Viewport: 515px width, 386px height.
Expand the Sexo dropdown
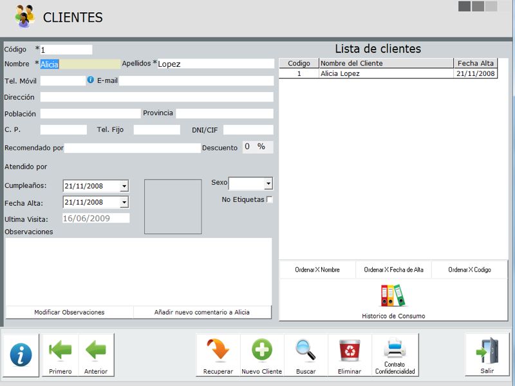point(268,184)
